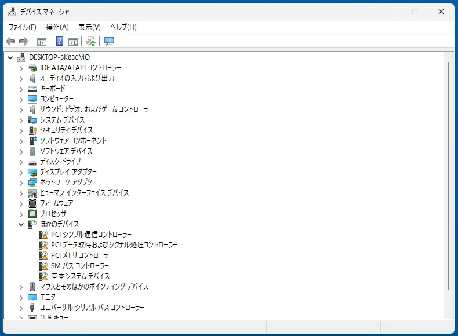The width and height of the screenshot is (458, 336).
Task: Select the PCI メモリ コントローラー device entry
Action: (x=81, y=255)
